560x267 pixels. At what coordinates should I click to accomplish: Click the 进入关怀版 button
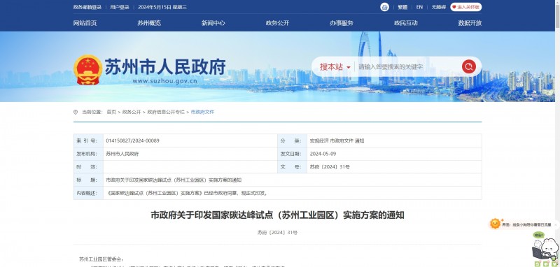coord(465,7)
